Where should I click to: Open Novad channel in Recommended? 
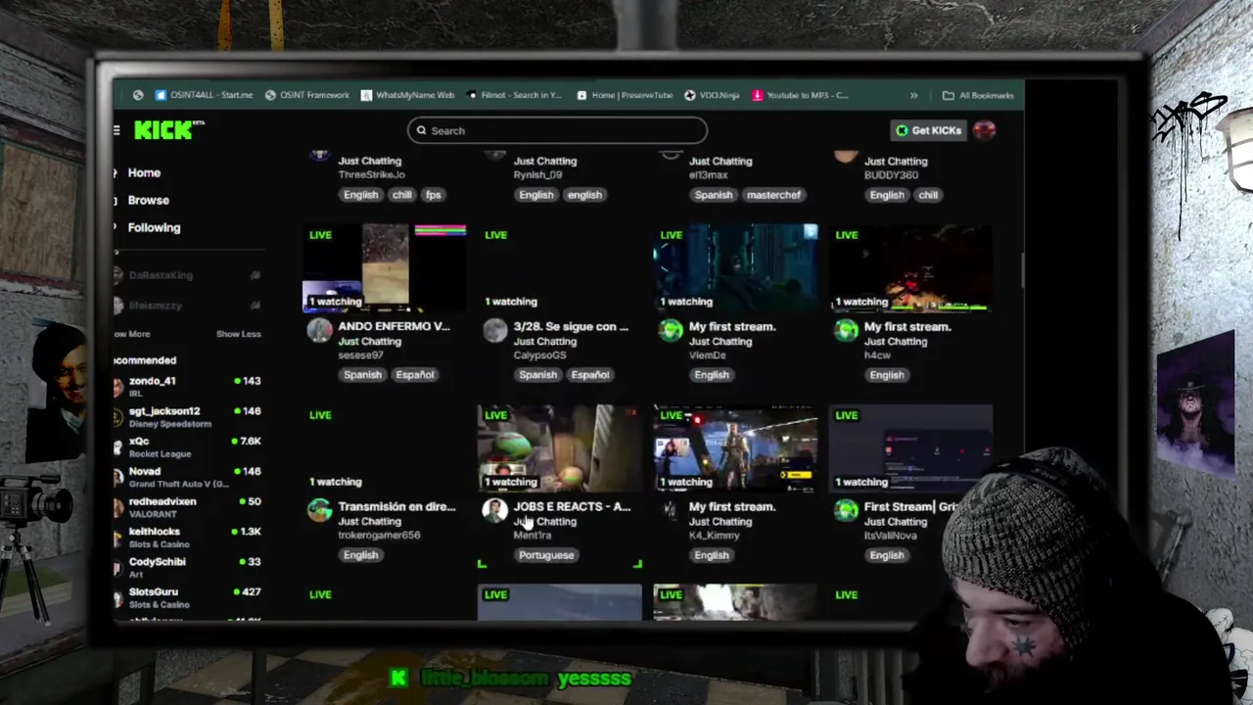click(186, 477)
